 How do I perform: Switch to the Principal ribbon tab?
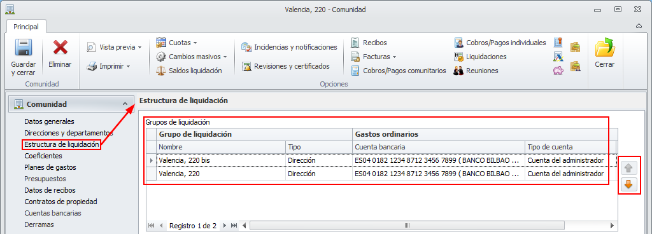[x=26, y=27]
